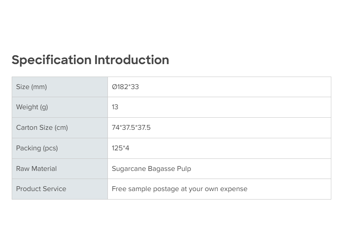
Task: Select the weight value 13
Action: (115, 107)
